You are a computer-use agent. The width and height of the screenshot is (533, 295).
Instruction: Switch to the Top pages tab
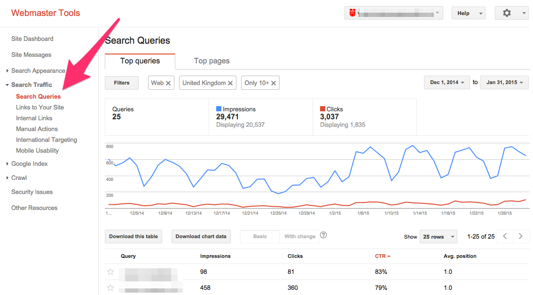[x=211, y=61]
